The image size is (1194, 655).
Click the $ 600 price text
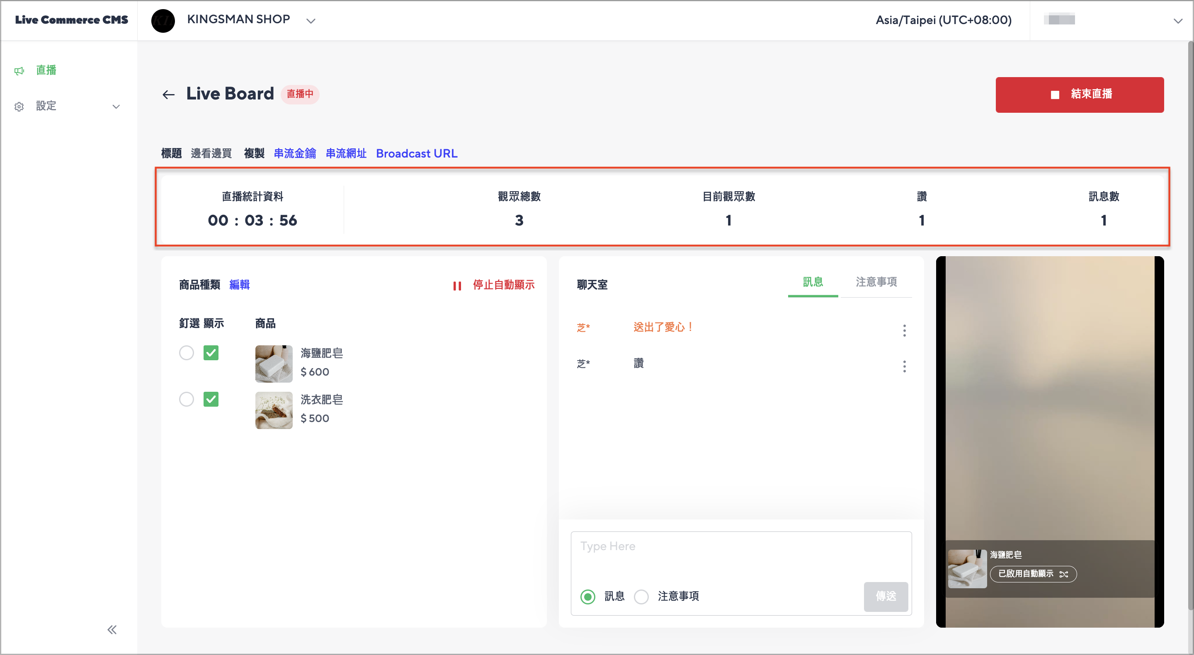315,372
